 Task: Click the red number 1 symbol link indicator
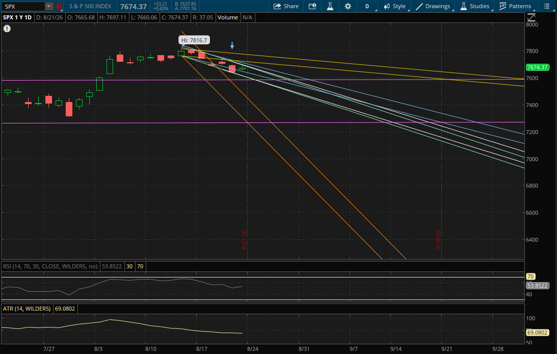pos(59,6)
